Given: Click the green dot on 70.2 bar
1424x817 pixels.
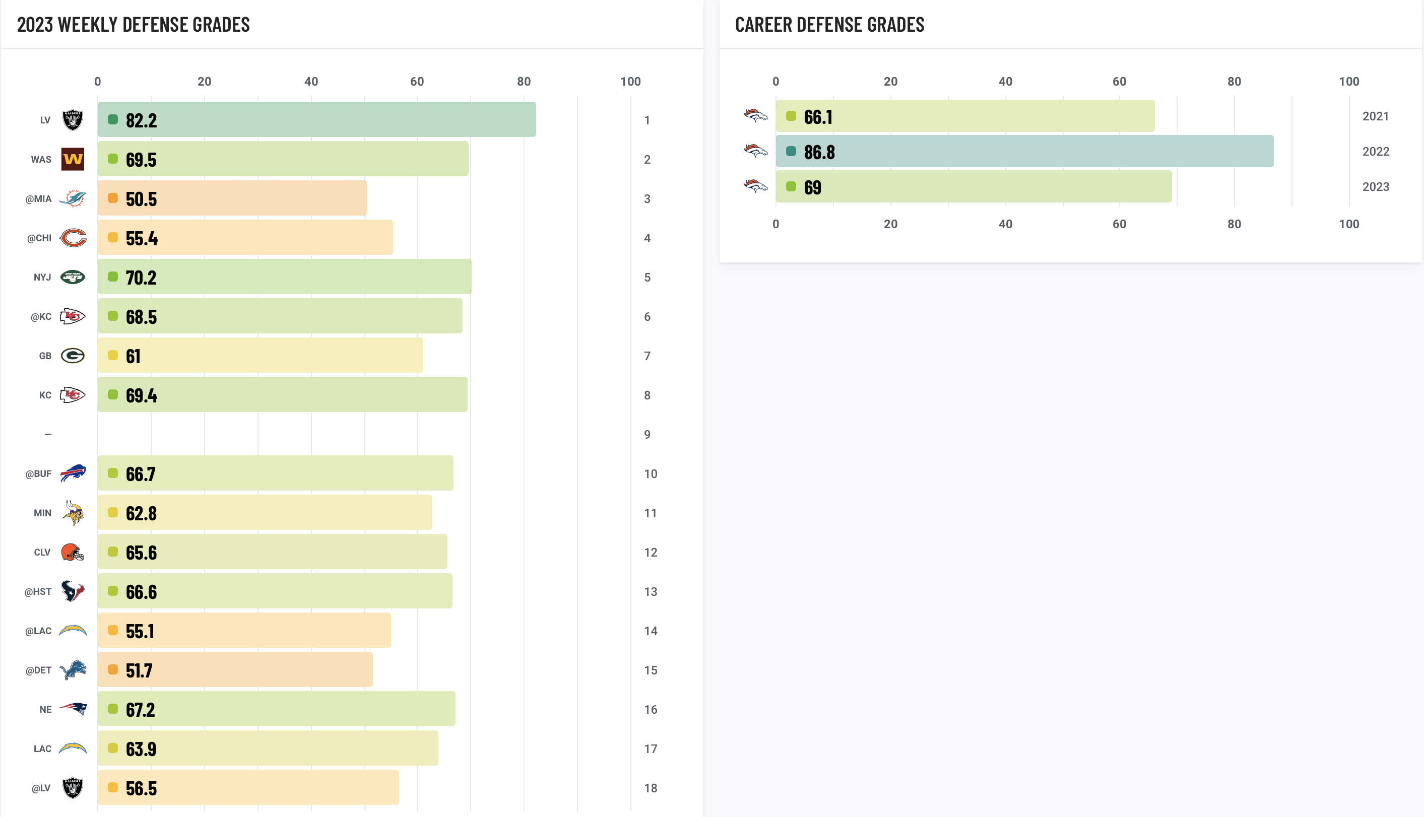Looking at the screenshot, I should [x=113, y=277].
